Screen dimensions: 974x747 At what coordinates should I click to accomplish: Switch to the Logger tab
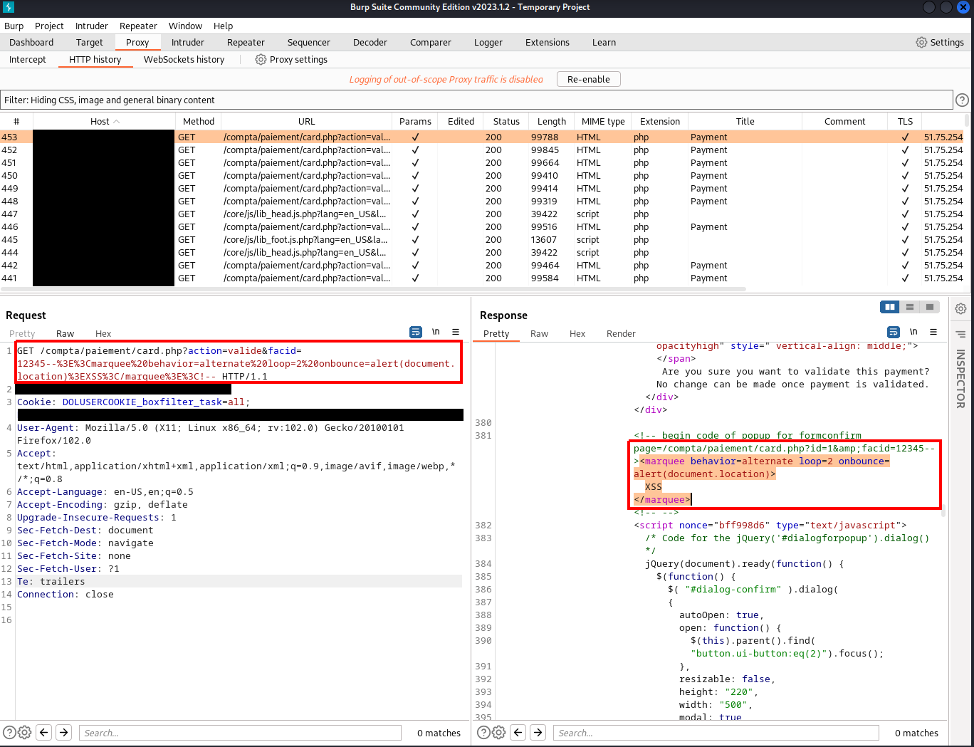coord(488,42)
